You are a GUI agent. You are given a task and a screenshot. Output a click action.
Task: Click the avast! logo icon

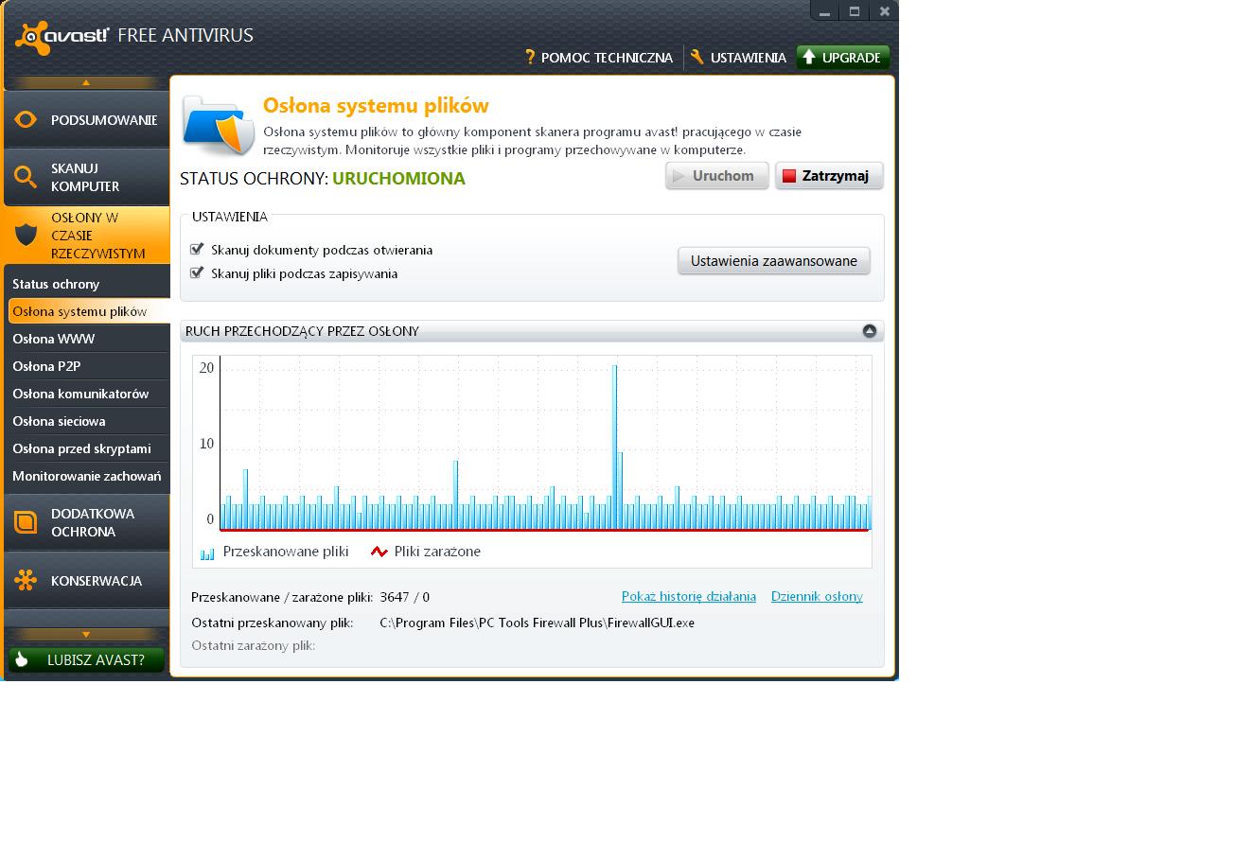point(31,38)
